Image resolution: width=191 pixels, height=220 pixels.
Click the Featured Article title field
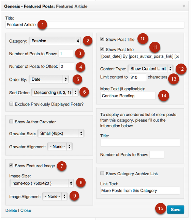pyautogui.click(x=95, y=25)
